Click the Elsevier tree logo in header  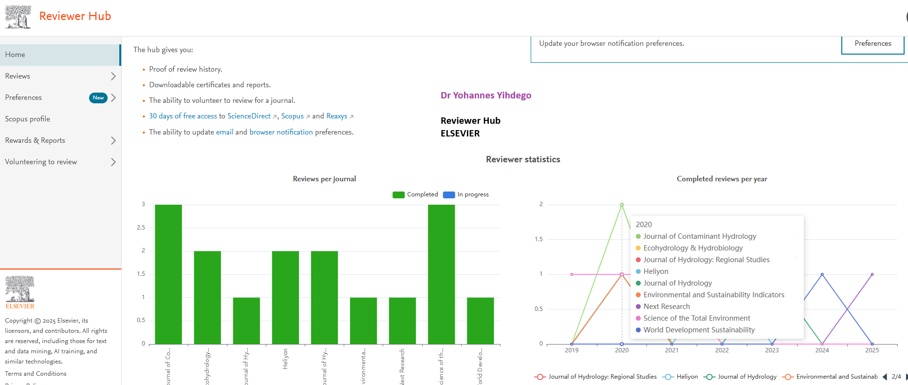tap(18, 17)
